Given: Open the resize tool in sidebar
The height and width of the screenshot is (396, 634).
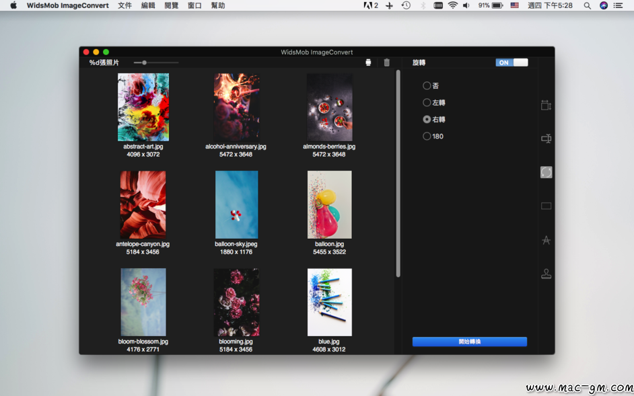Looking at the screenshot, I should pyautogui.click(x=547, y=105).
